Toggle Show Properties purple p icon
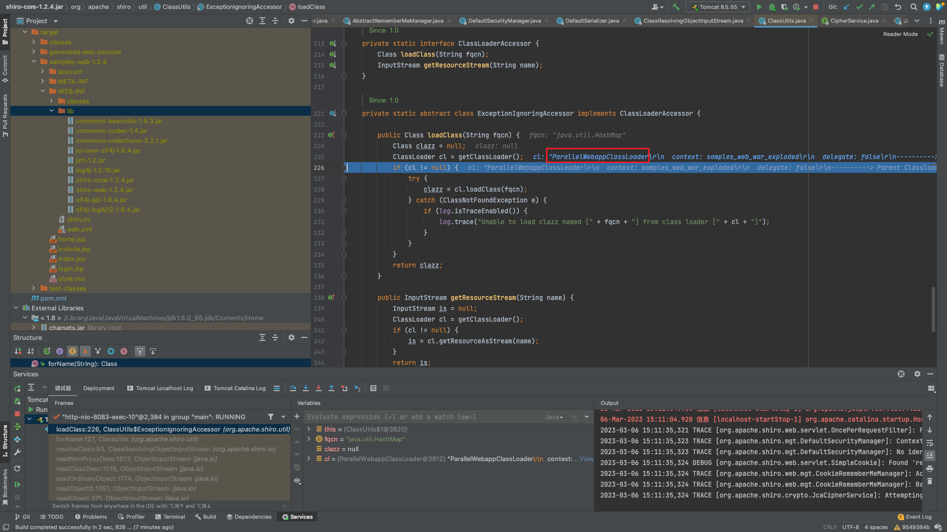The width and height of the screenshot is (947, 532). [x=60, y=351]
